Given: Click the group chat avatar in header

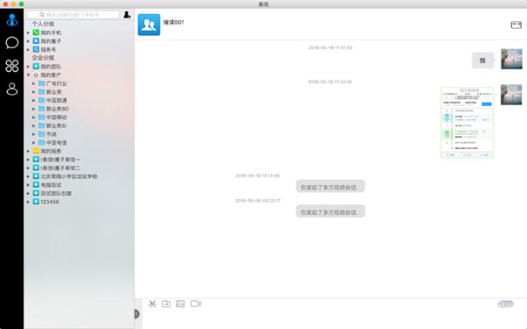Looking at the screenshot, I should click(149, 25).
